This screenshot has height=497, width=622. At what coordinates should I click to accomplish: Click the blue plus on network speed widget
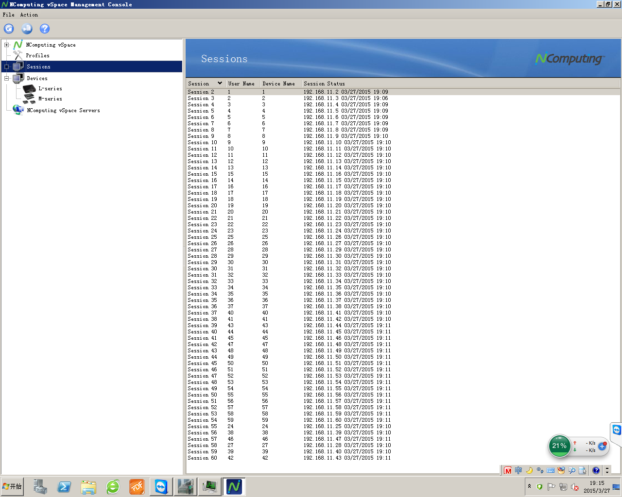(x=602, y=446)
